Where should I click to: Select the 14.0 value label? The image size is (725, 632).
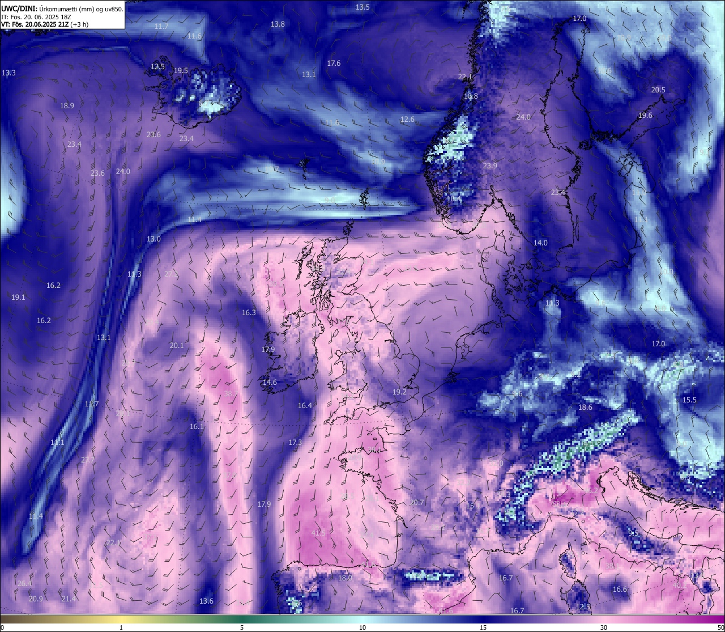click(540, 243)
